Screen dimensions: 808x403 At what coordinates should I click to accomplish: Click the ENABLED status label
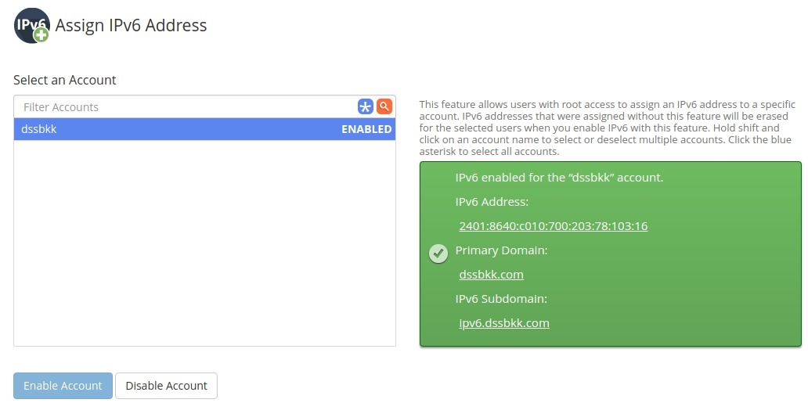tap(366, 129)
